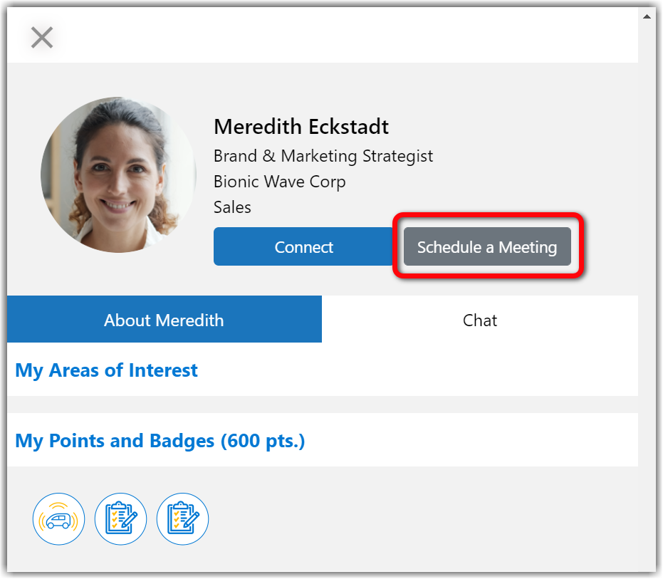Click the Bionic Wave Corp company text
The height and width of the screenshot is (579, 663).
(279, 182)
